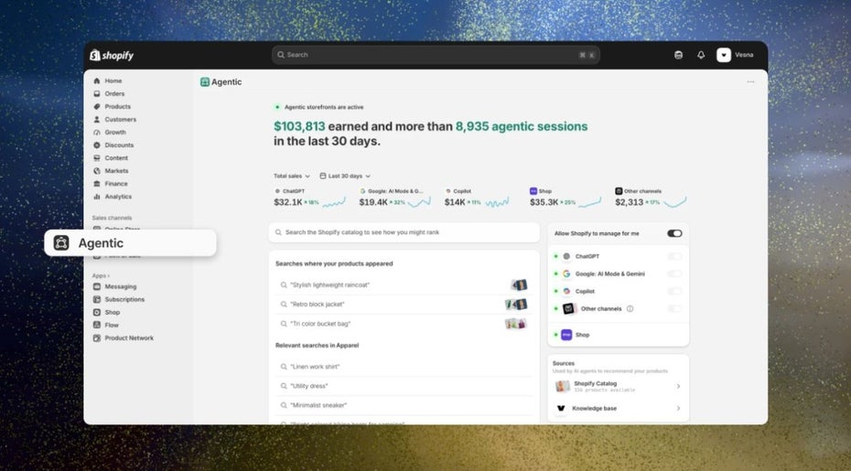Select "Utility dress" search
Viewport: 851px width, 471px height.
coord(404,386)
